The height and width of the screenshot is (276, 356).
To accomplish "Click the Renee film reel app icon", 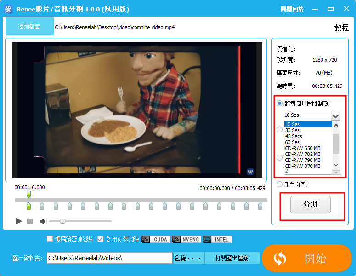I will pos(8,9).
